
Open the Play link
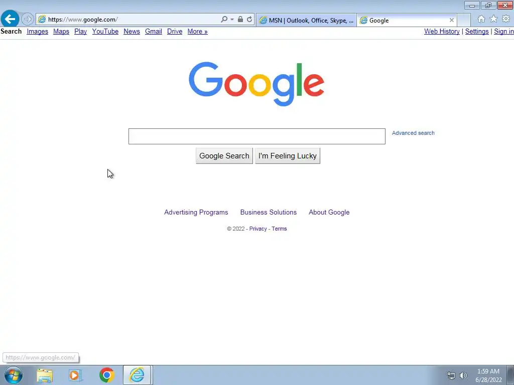pos(80,32)
